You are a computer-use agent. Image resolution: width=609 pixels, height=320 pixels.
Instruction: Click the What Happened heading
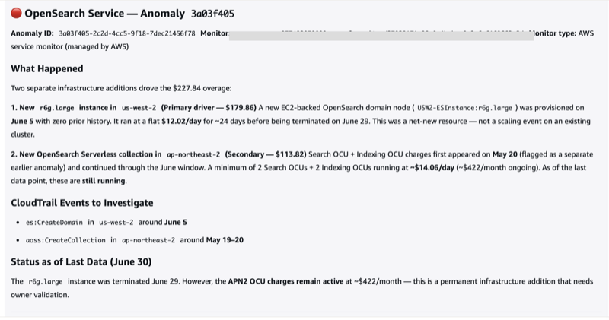(x=47, y=68)
